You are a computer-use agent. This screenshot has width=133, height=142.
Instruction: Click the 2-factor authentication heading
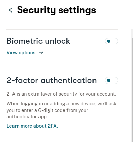tap(52, 80)
